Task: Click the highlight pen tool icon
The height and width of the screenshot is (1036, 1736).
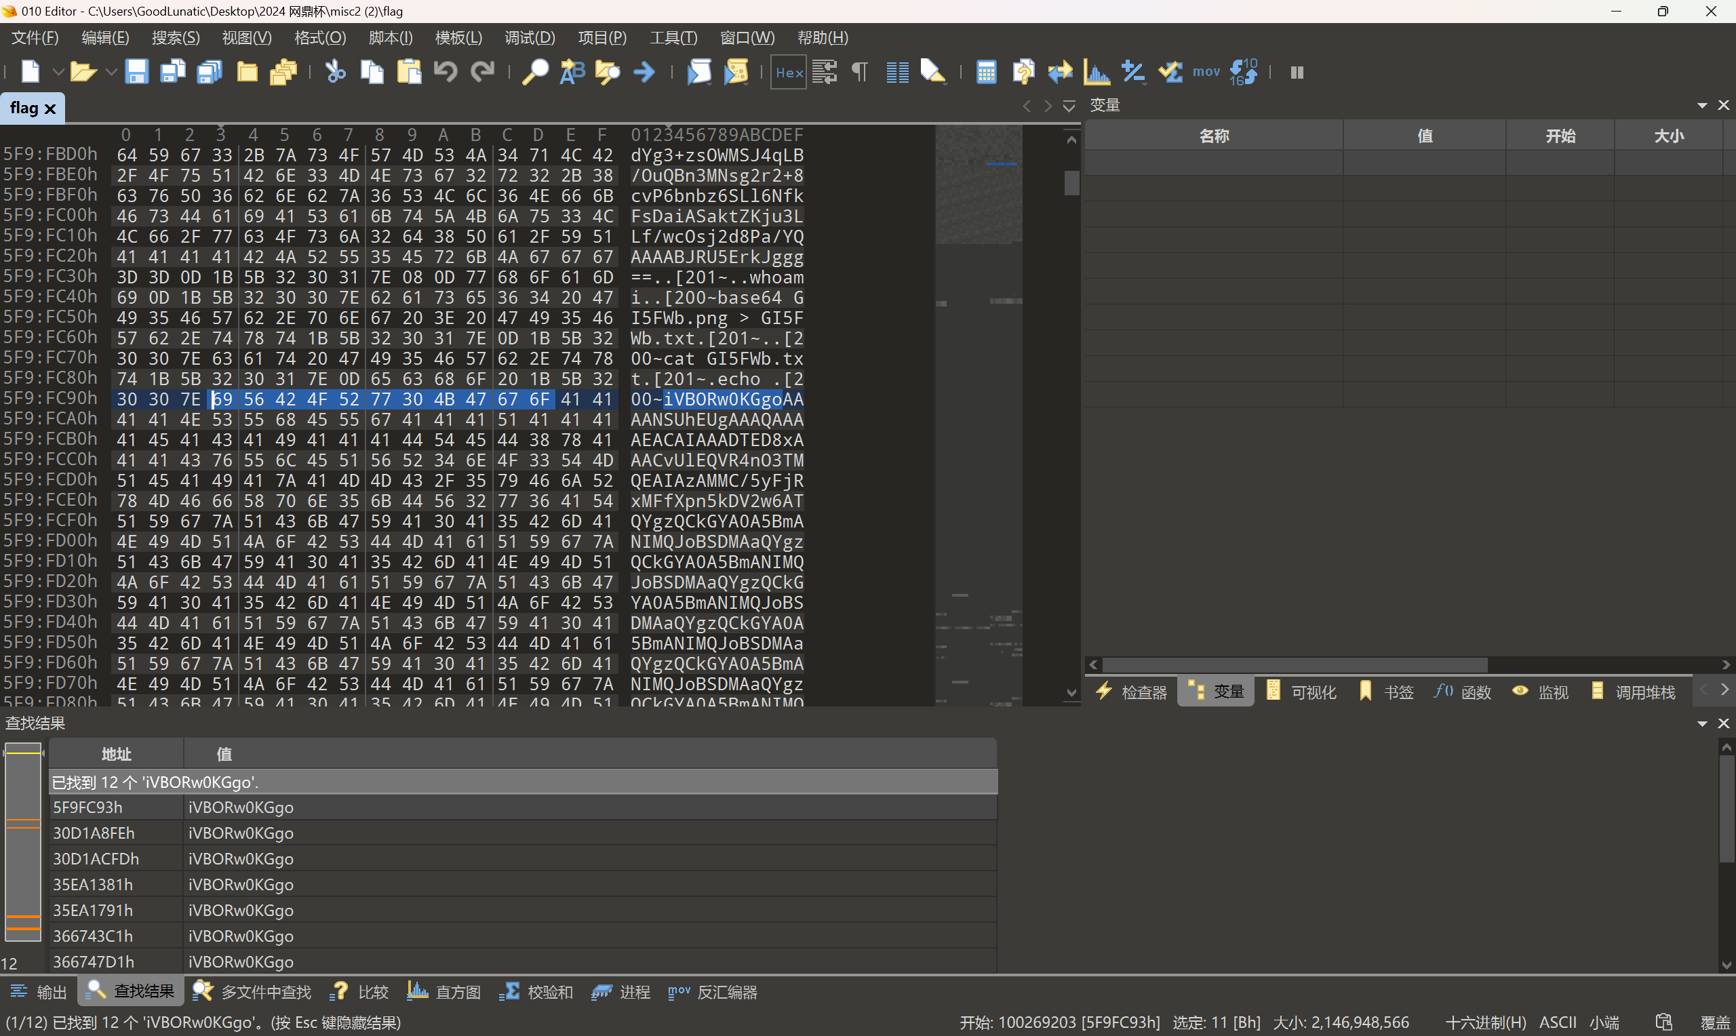Action: (933, 72)
